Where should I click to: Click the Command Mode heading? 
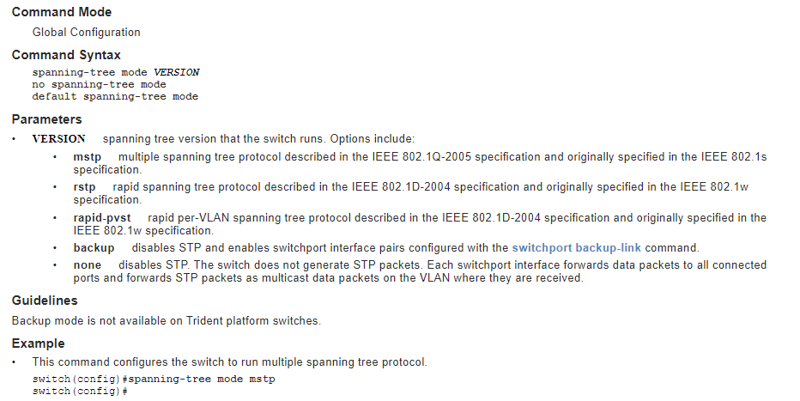[x=62, y=12]
